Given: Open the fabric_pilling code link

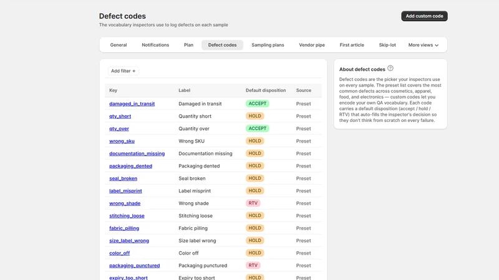Looking at the screenshot, I should [124, 228].
